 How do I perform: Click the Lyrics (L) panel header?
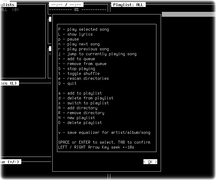point(10,83)
